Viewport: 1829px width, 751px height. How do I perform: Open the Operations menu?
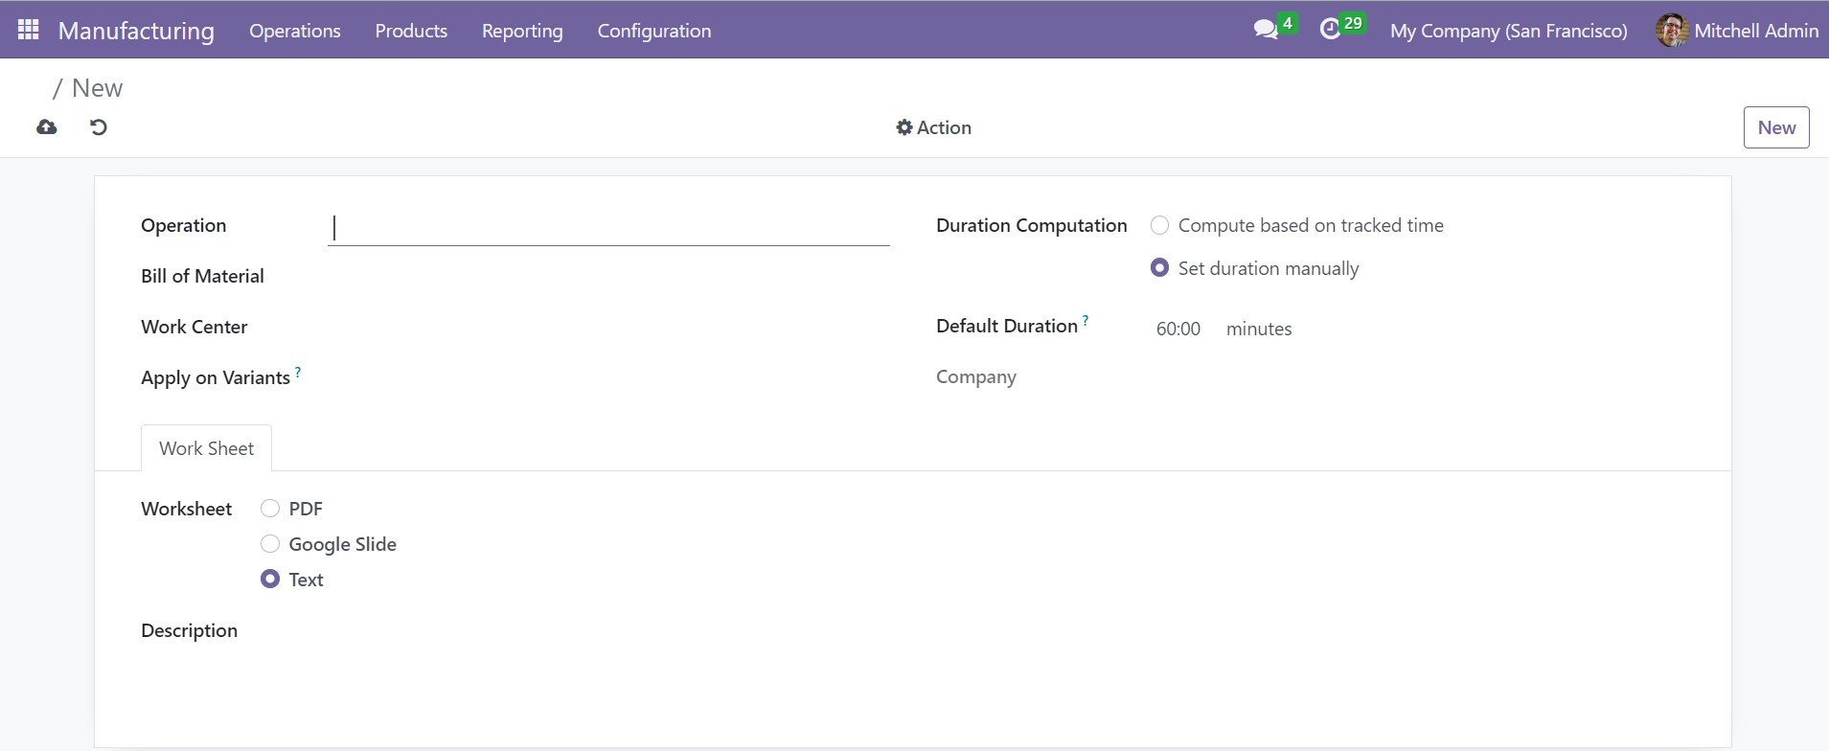point(295,31)
